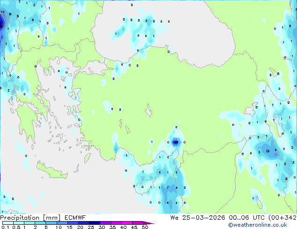Click the '0.1' legend scale label
The width and height of the screenshot is (297, 229).
(x=5, y=227)
